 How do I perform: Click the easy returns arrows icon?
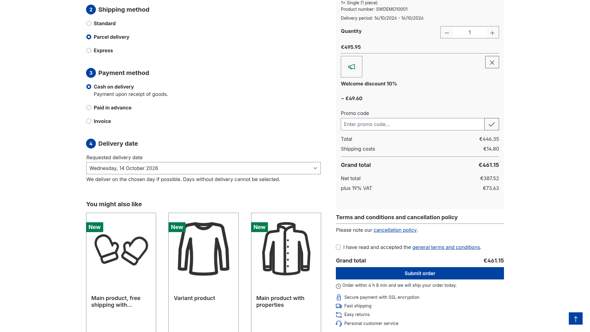point(339,315)
